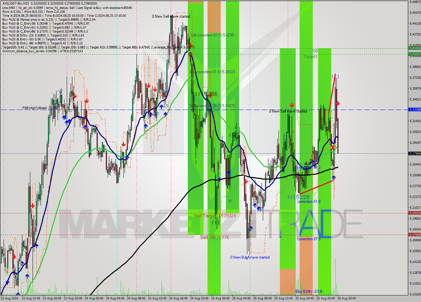Select the 24 Aug 08:45 time axis label
This screenshot has width=421, height=302.
[x=136, y=298]
